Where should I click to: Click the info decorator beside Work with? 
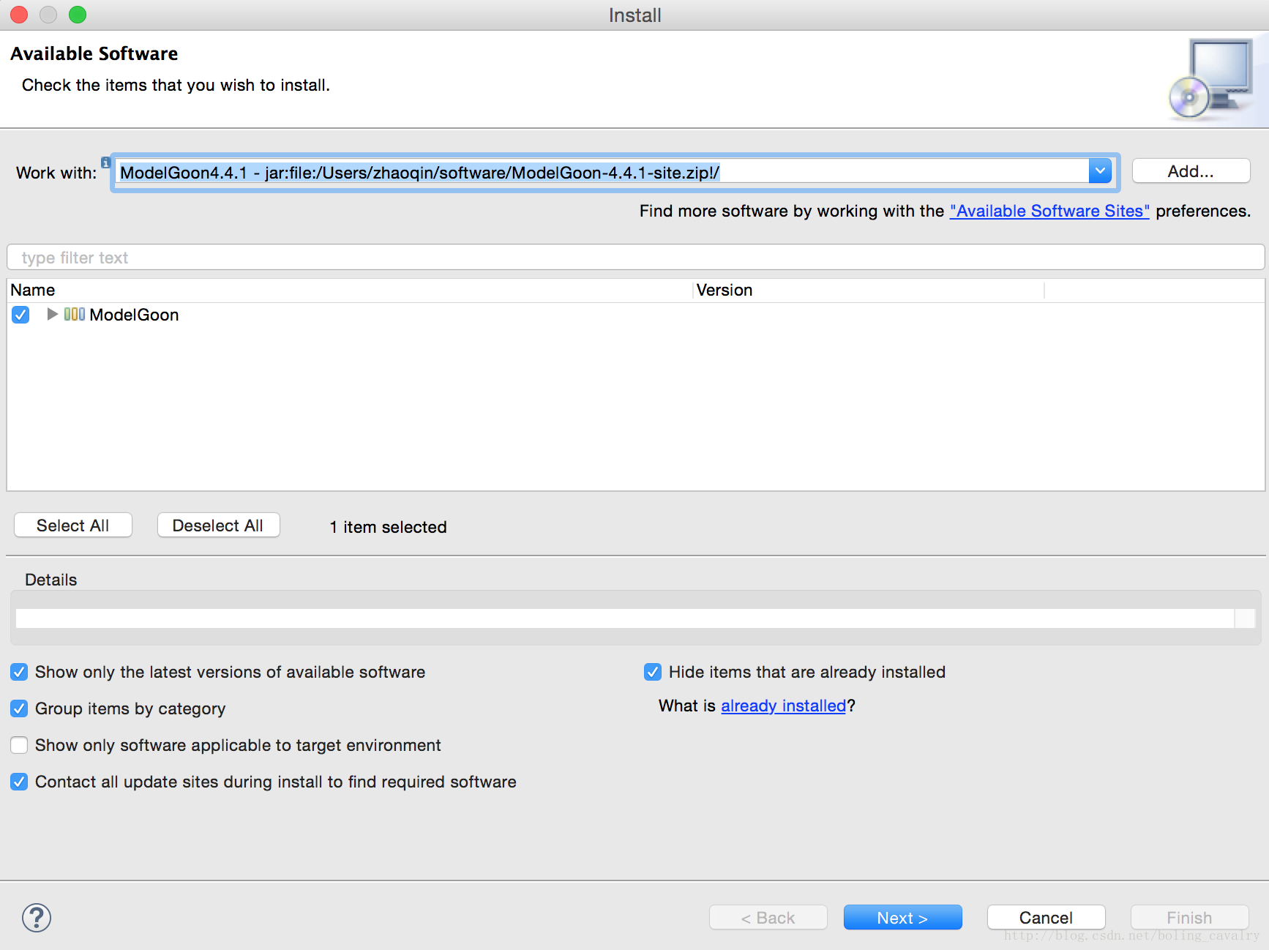coord(105,162)
